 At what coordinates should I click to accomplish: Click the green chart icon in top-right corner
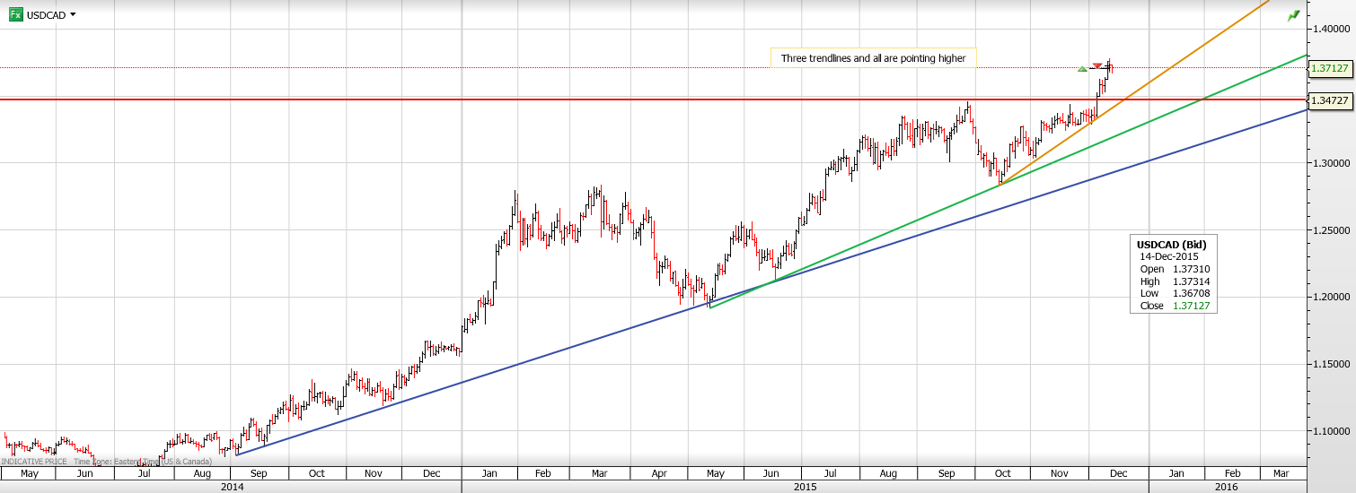point(1293,15)
